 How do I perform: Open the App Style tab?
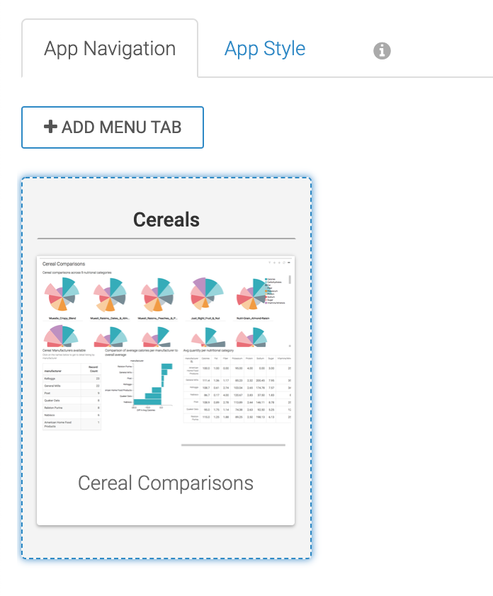coord(265,49)
